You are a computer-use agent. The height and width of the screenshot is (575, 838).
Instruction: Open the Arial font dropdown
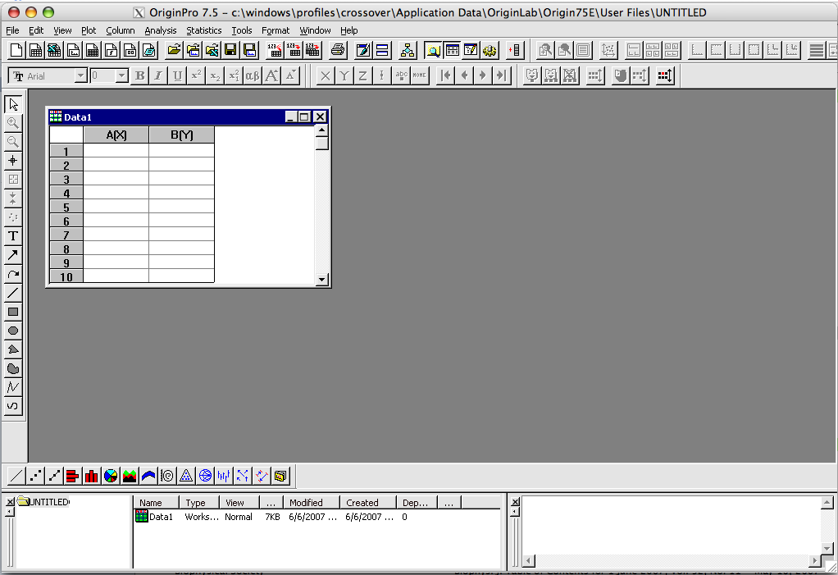[80, 75]
